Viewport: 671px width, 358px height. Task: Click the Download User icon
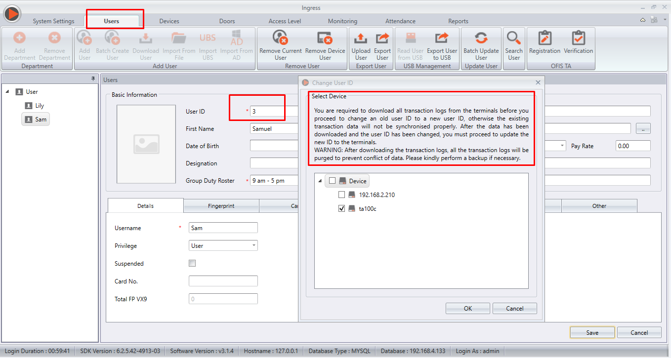(x=146, y=38)
